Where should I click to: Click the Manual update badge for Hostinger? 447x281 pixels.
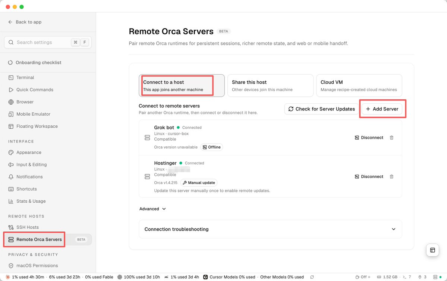pos(199,182)
